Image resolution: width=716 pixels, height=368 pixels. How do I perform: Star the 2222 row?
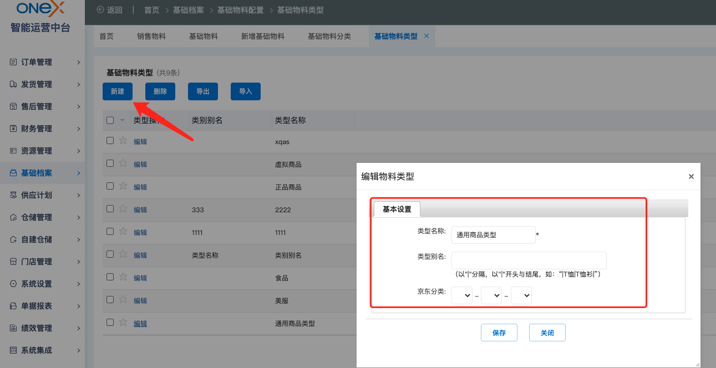pyautogui.click(x=123, y=209)
